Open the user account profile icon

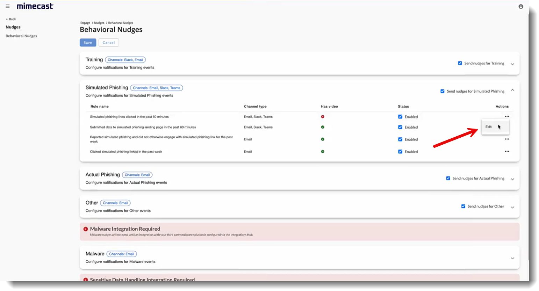[x=521, y=6]
